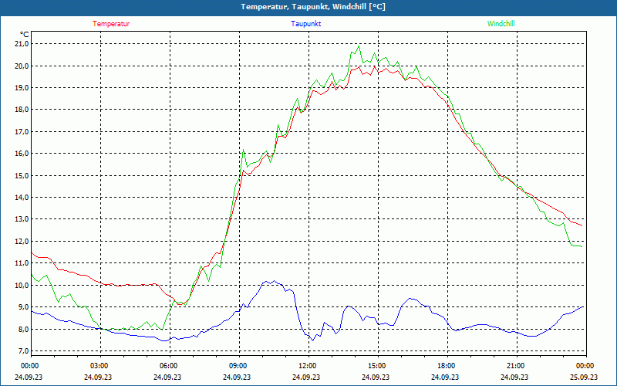The image size is (617, 386).
Task: Click the 16,0 y-axis value
Action: pos(22,153)
